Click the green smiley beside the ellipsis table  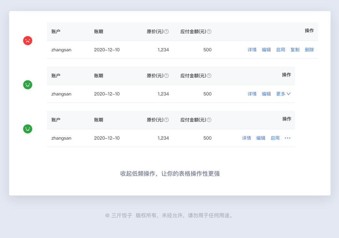click(x=28, y=129)
